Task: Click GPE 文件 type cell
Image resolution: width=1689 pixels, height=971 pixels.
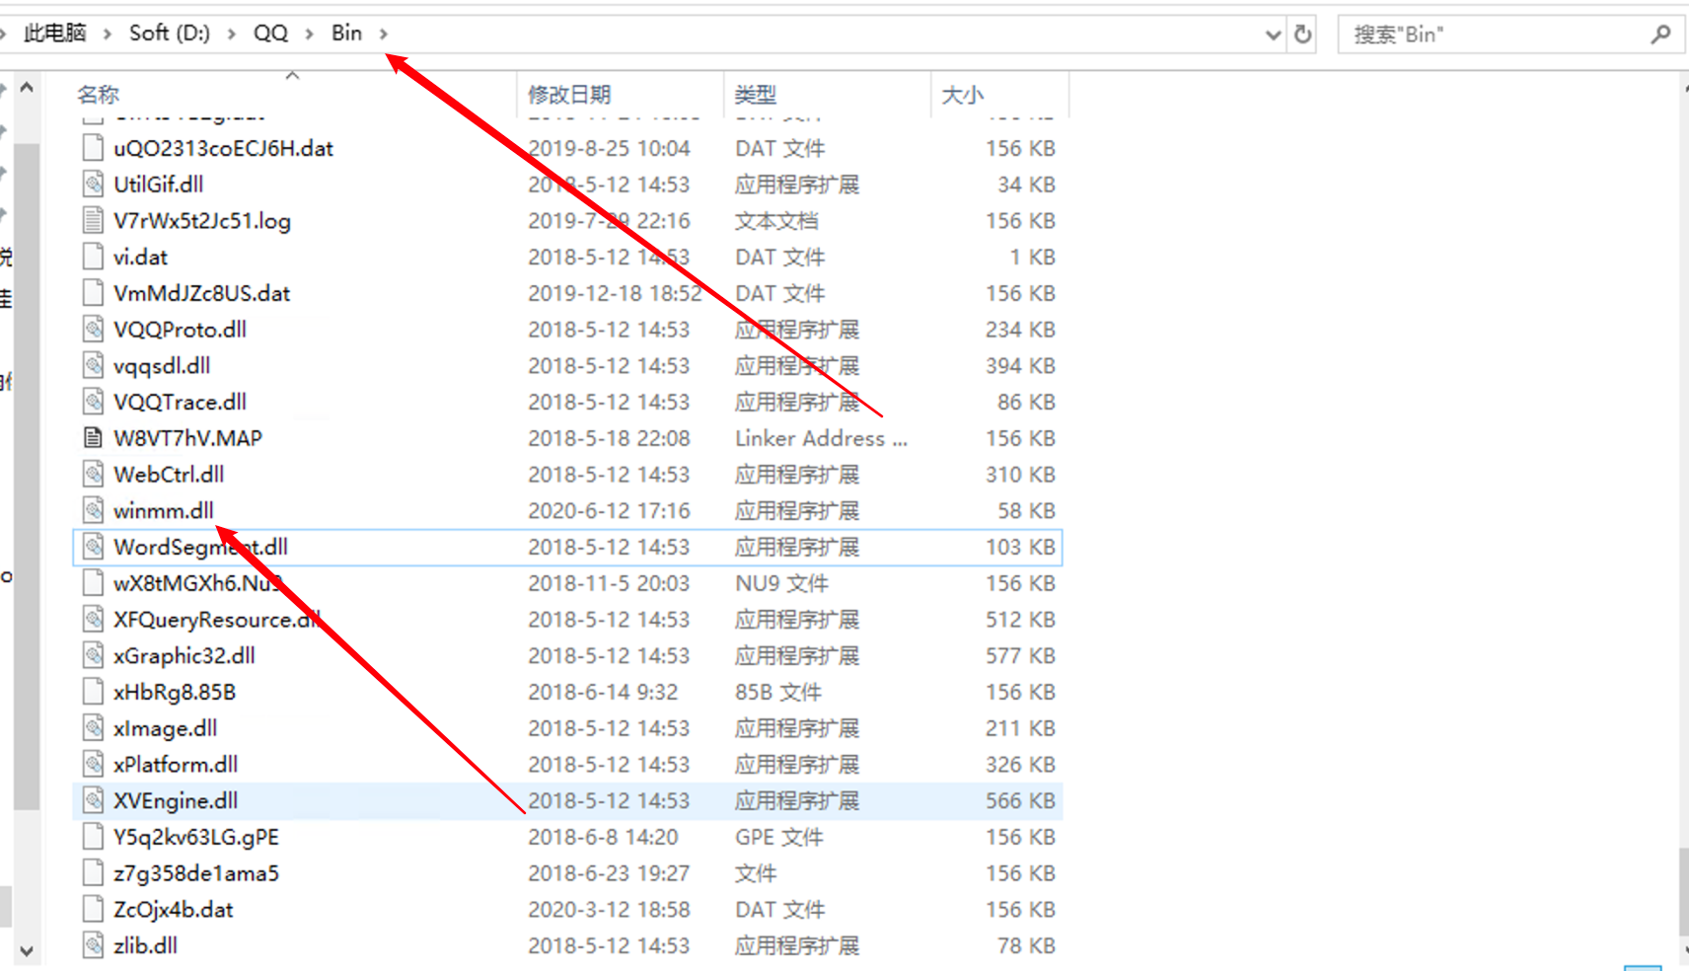Action: click(x=779, y=838)
